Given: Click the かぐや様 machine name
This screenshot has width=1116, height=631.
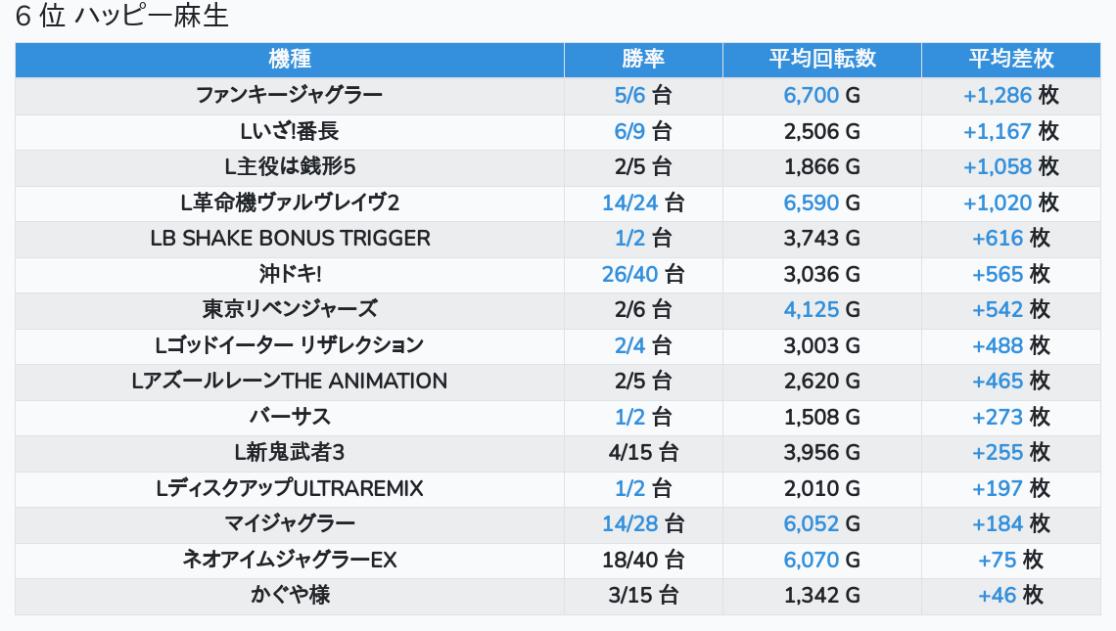Looking at the screenshot, I should tap(289, 596).
